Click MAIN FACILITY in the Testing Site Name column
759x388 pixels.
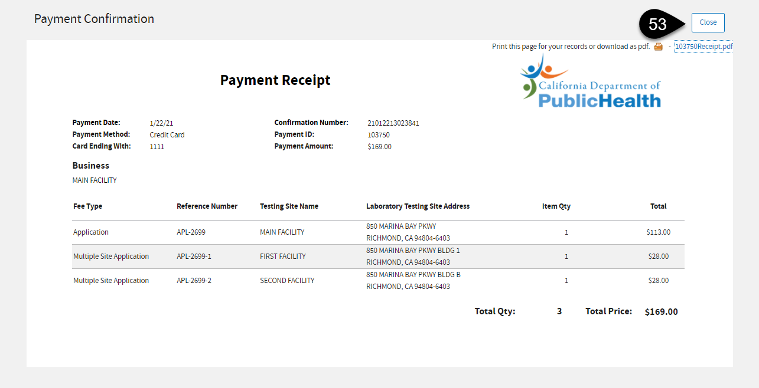pyautogui.click(x=282, y=232)
